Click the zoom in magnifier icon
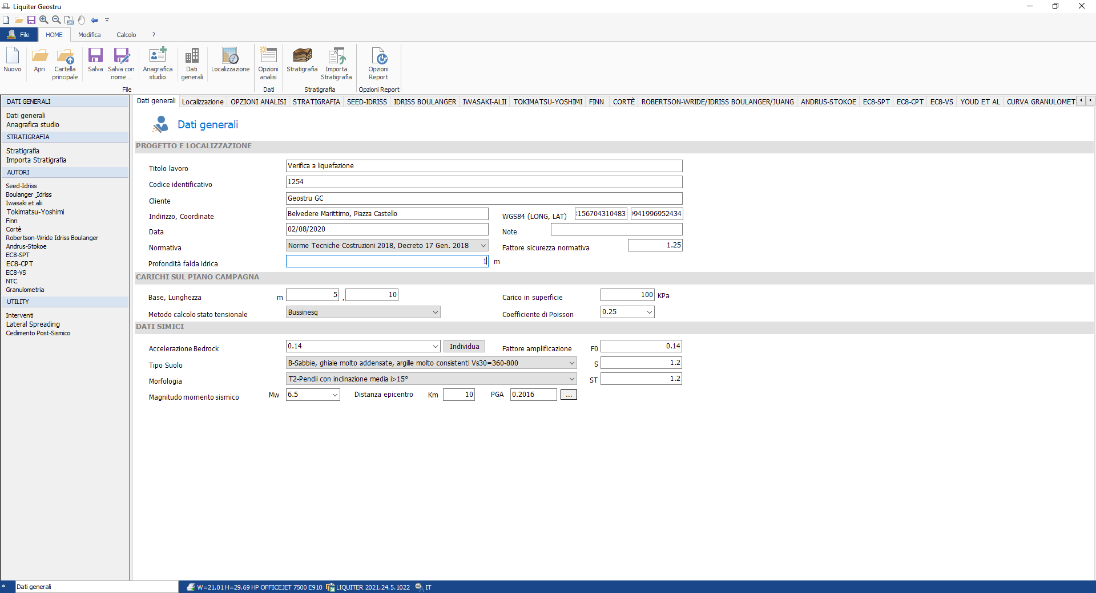Viewport: 1096px width, 593px height. click(44, 20)
